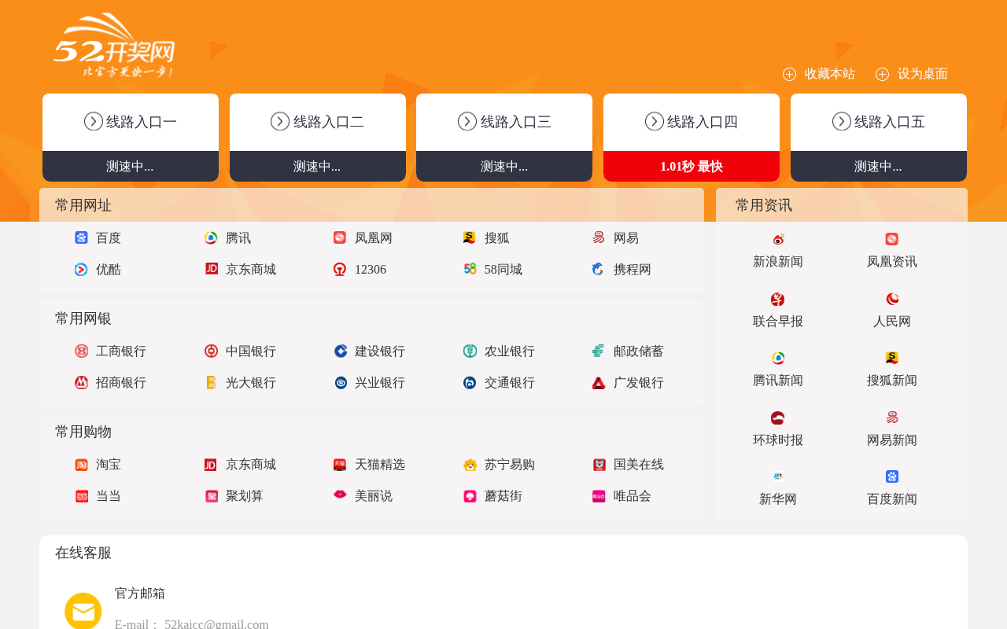Viewport: 1007px width, 629px height.
Task: Open the 交通银行 link
Action: (x=510, y=383)
